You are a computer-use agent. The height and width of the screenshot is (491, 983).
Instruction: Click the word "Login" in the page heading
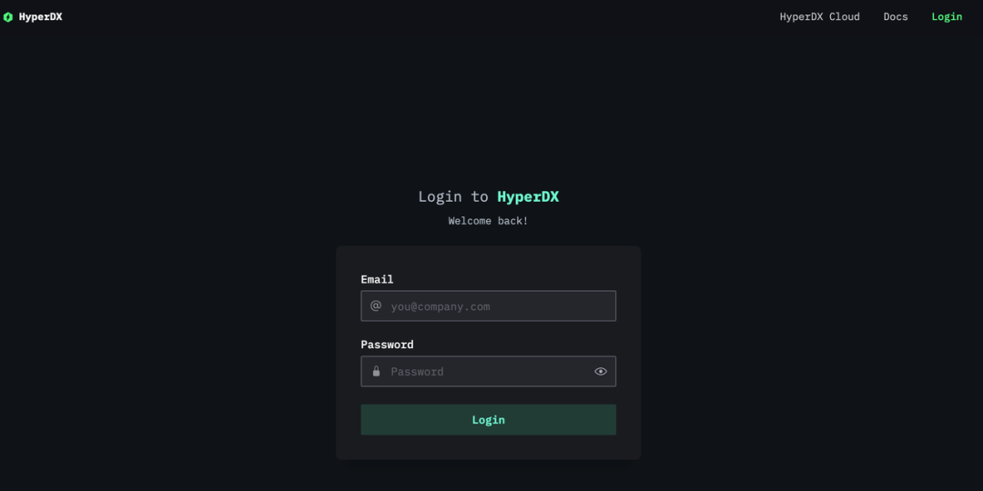coord(441,196)
